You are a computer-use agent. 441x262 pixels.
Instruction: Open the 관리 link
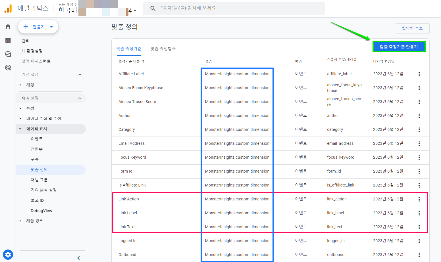[x=26, y=41]
